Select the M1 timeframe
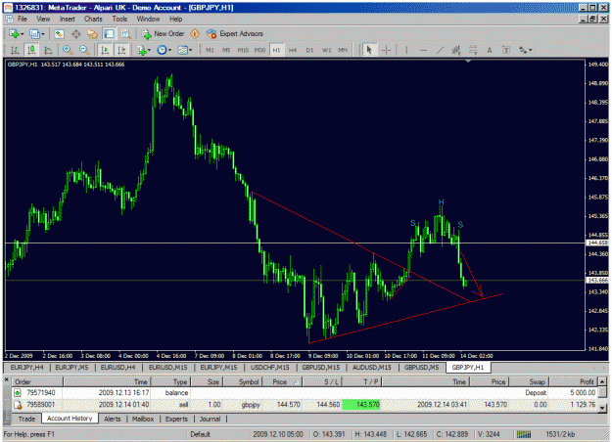Screen dimensions: 612x442 click(210, 50)
